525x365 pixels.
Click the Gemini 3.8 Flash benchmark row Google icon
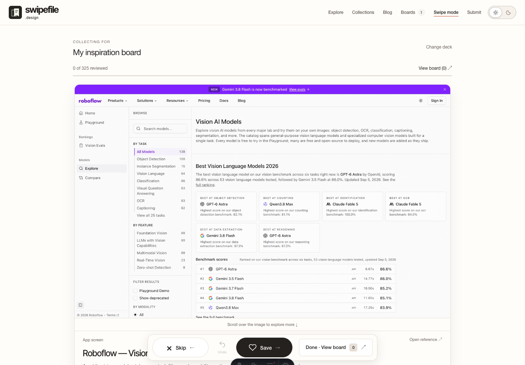pos(211,298)
